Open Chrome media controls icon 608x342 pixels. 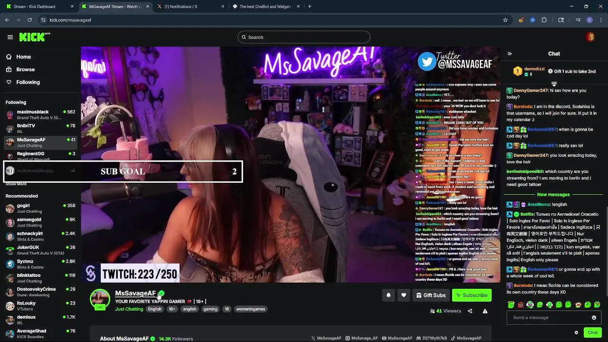pos(578,20)
